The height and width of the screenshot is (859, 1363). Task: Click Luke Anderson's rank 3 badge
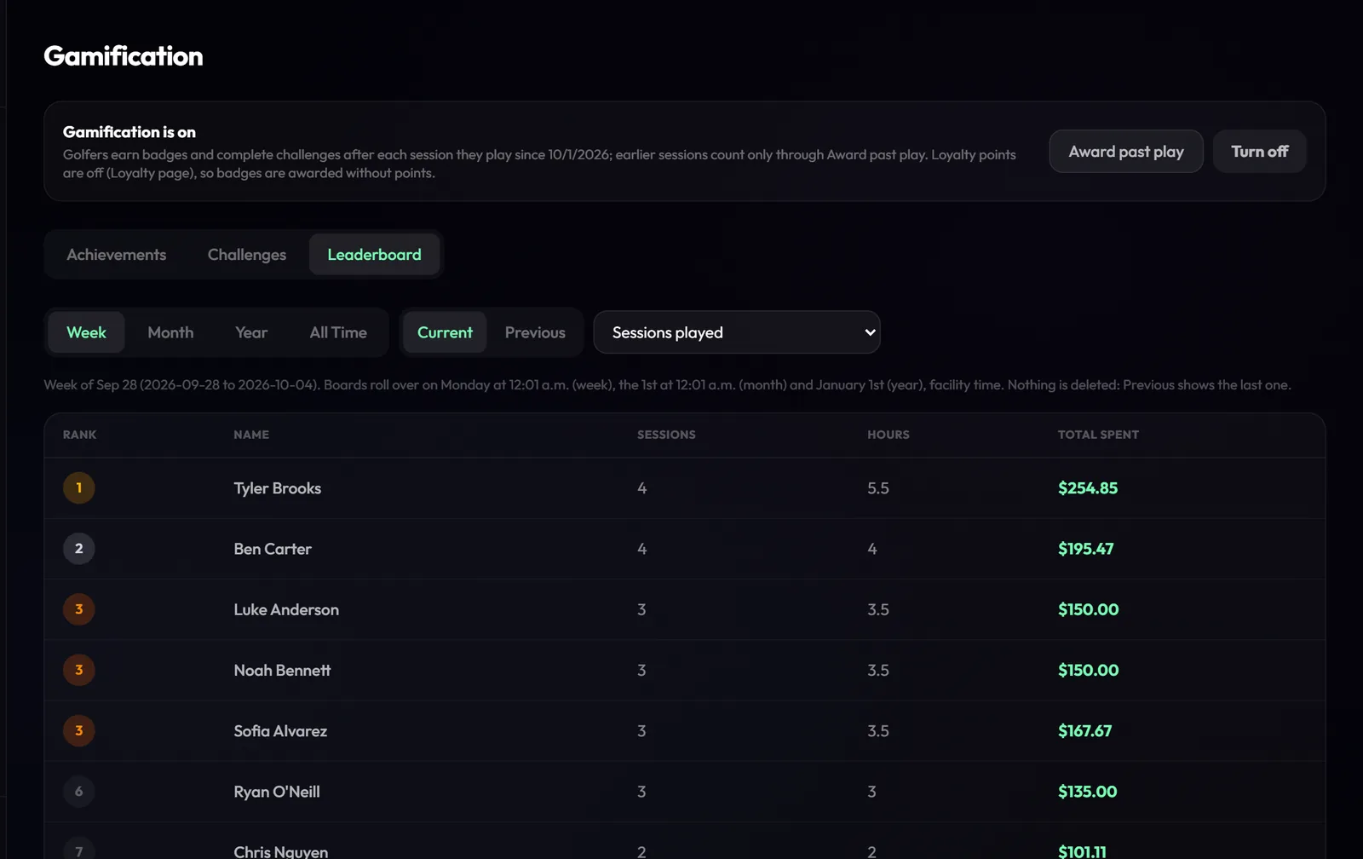tap(79, 609)
